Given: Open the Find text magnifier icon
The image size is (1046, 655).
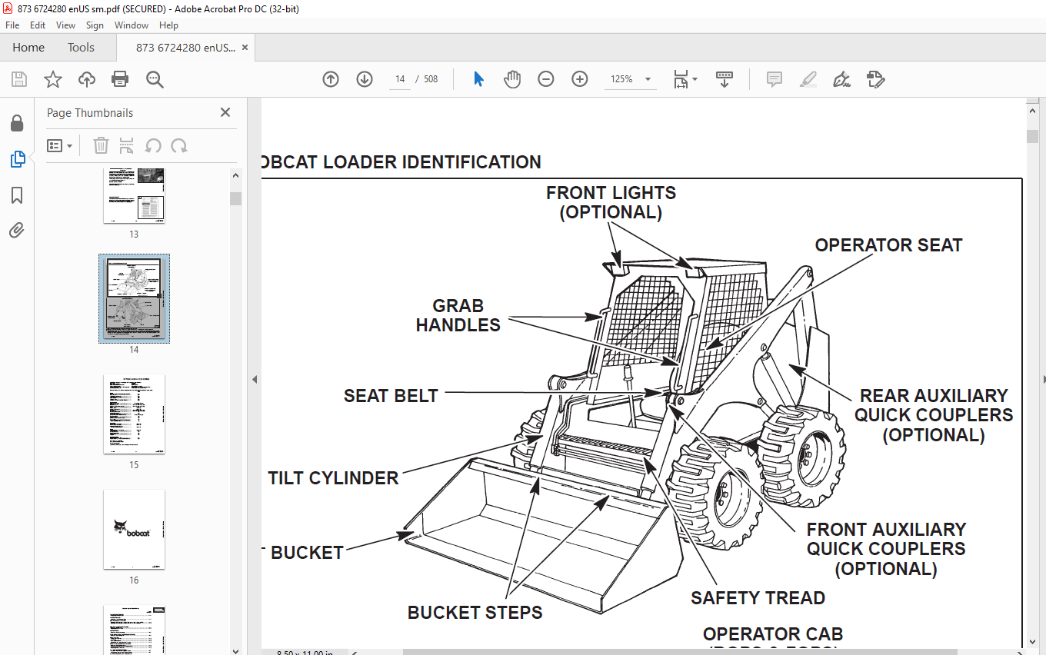Looking at the screenshot, I should pos(155,79).
